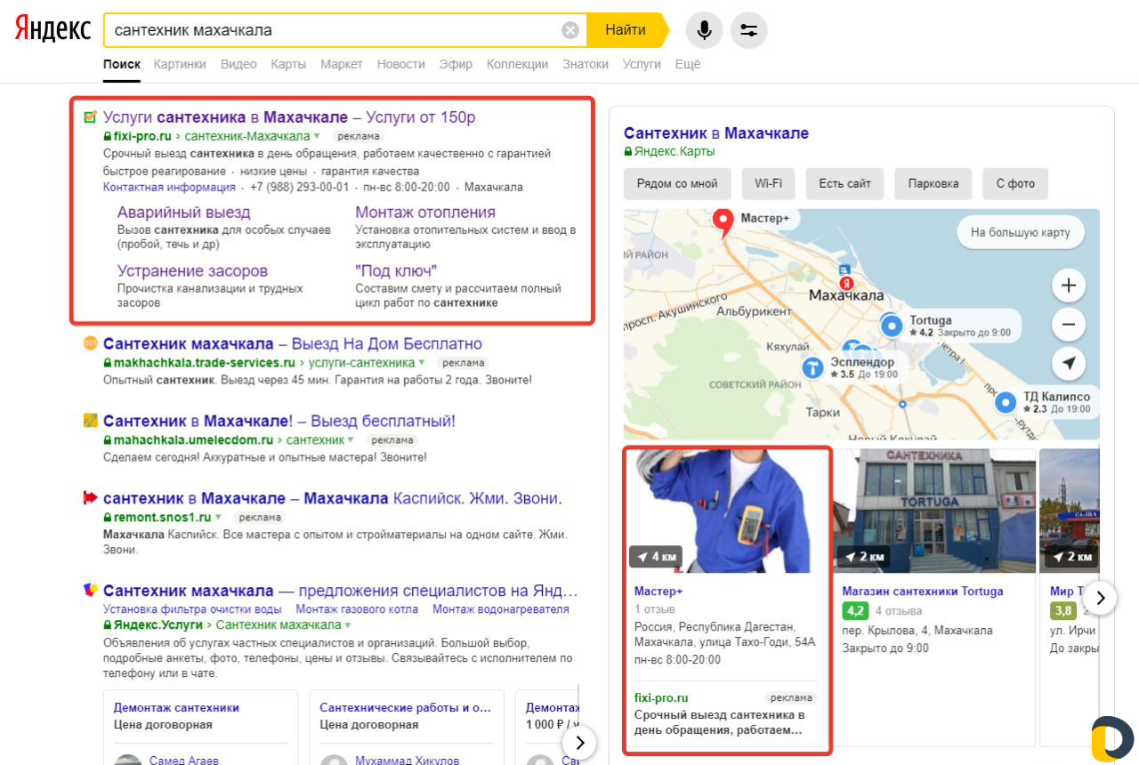Clear the search query with the X icon
Screen dimensions: 1139x765
click(570, 30)
